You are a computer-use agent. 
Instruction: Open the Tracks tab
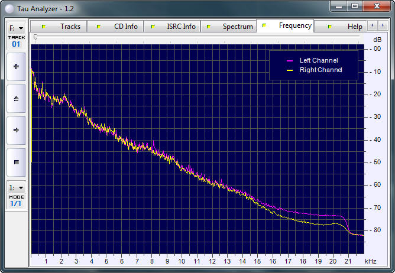(59, 27)
